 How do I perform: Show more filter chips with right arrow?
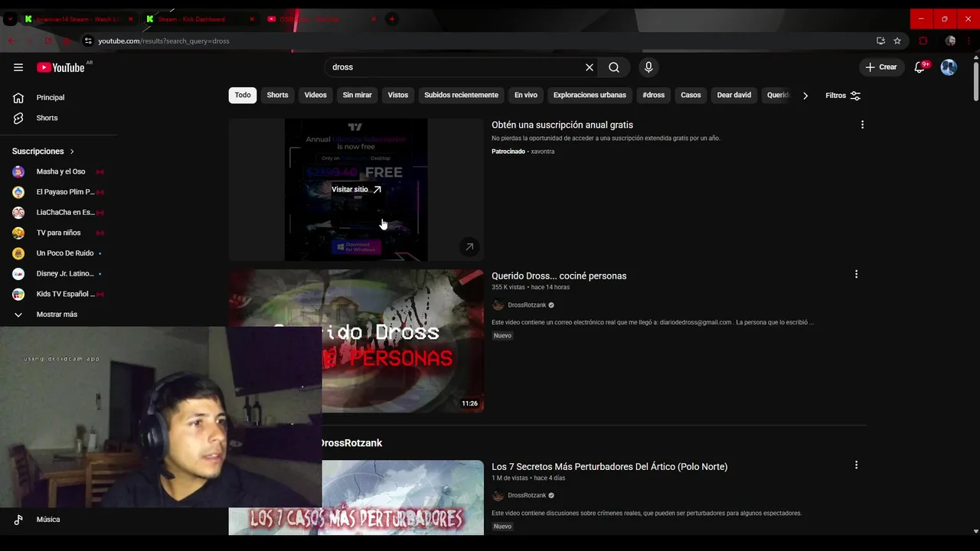pos(805,96)
